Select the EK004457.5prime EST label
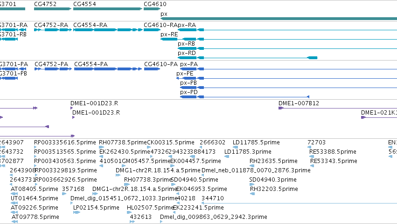The width and height of the screenshot is (397, 224). [x=196, y=161]
